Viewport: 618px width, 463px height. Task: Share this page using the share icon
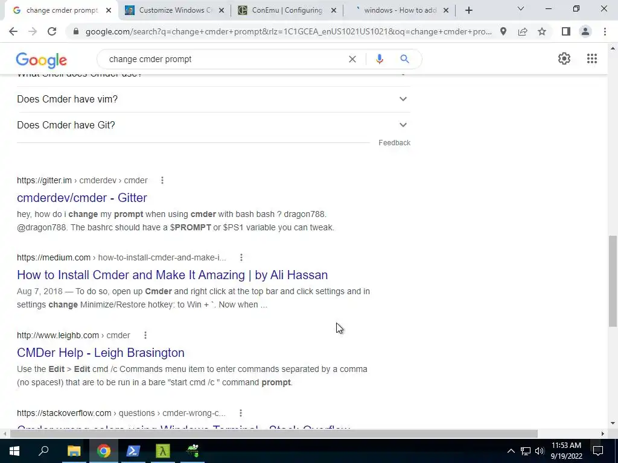tap(523, 31)
